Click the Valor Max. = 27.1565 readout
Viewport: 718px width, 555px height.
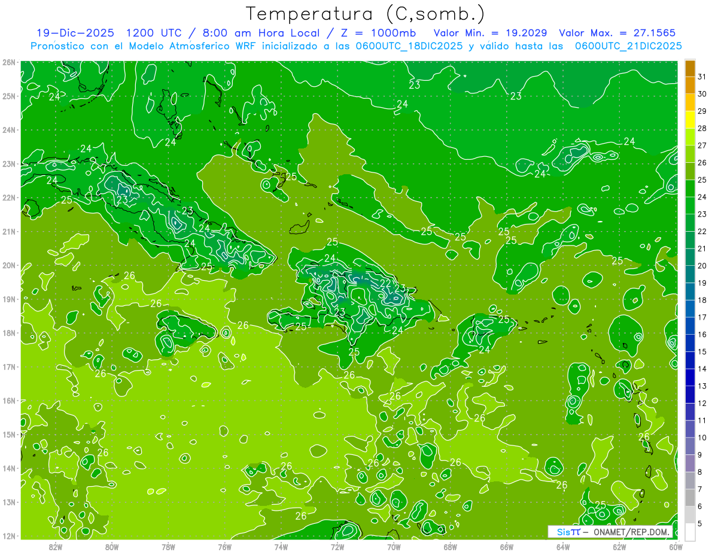pyautogui.click(x=617, y=33)
